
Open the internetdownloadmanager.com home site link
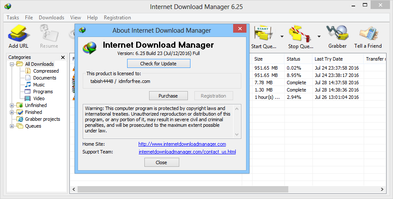pyautogui.click(x=182, y=144)
